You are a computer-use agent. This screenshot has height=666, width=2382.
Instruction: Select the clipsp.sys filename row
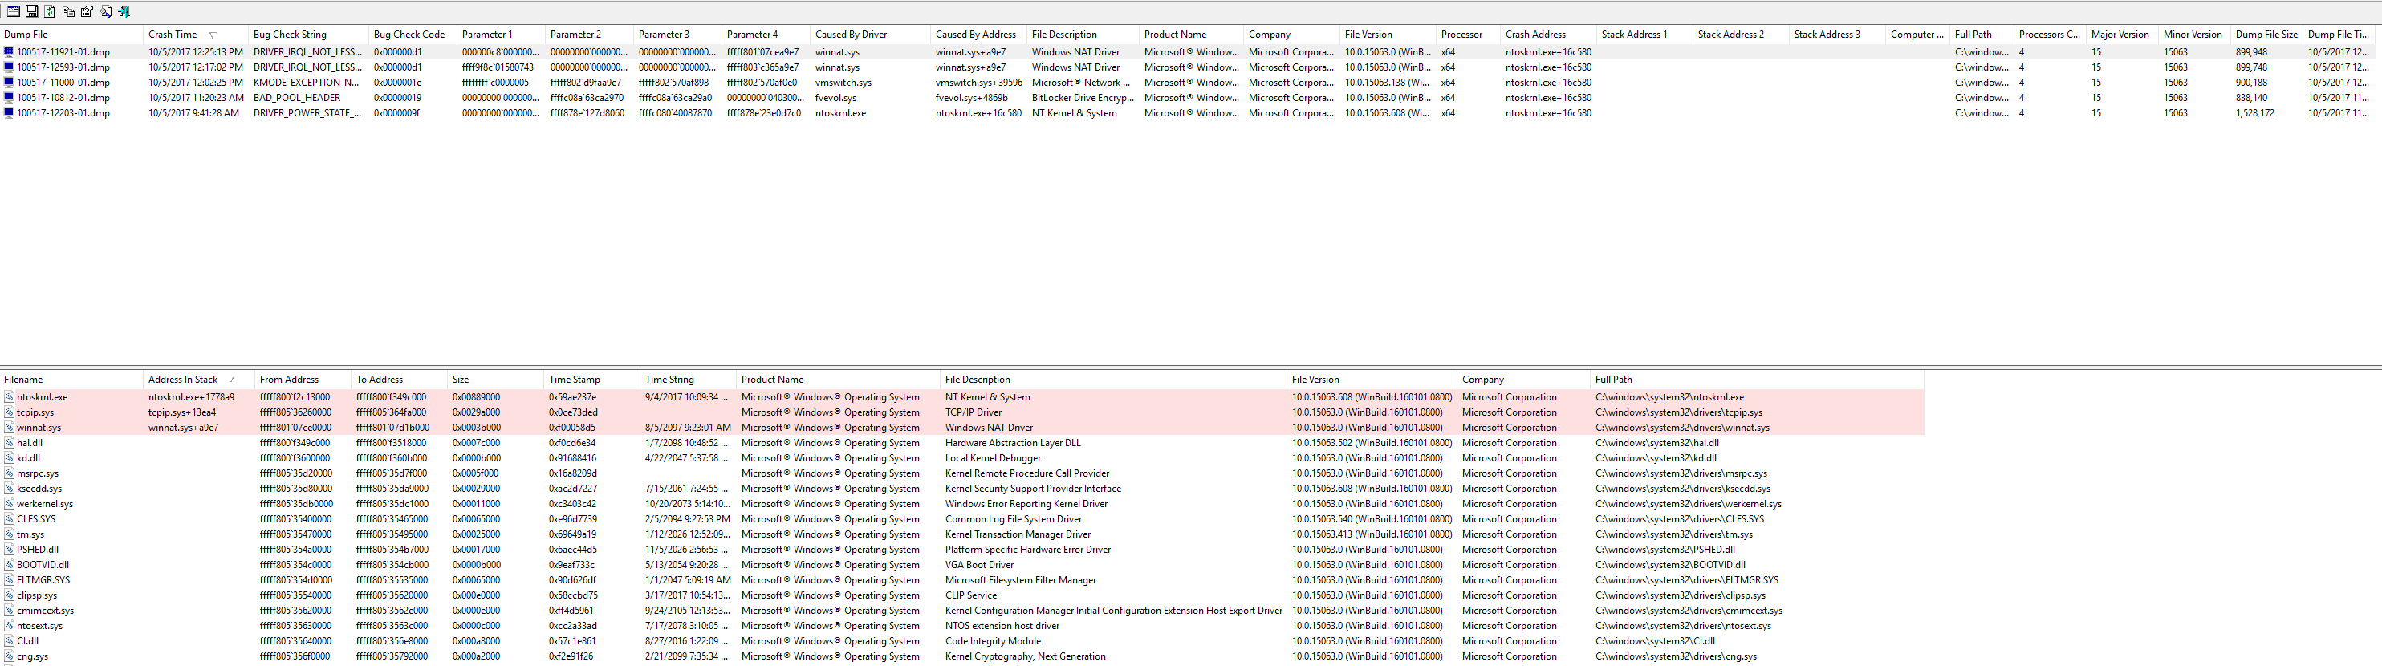[x=37, y=595]
